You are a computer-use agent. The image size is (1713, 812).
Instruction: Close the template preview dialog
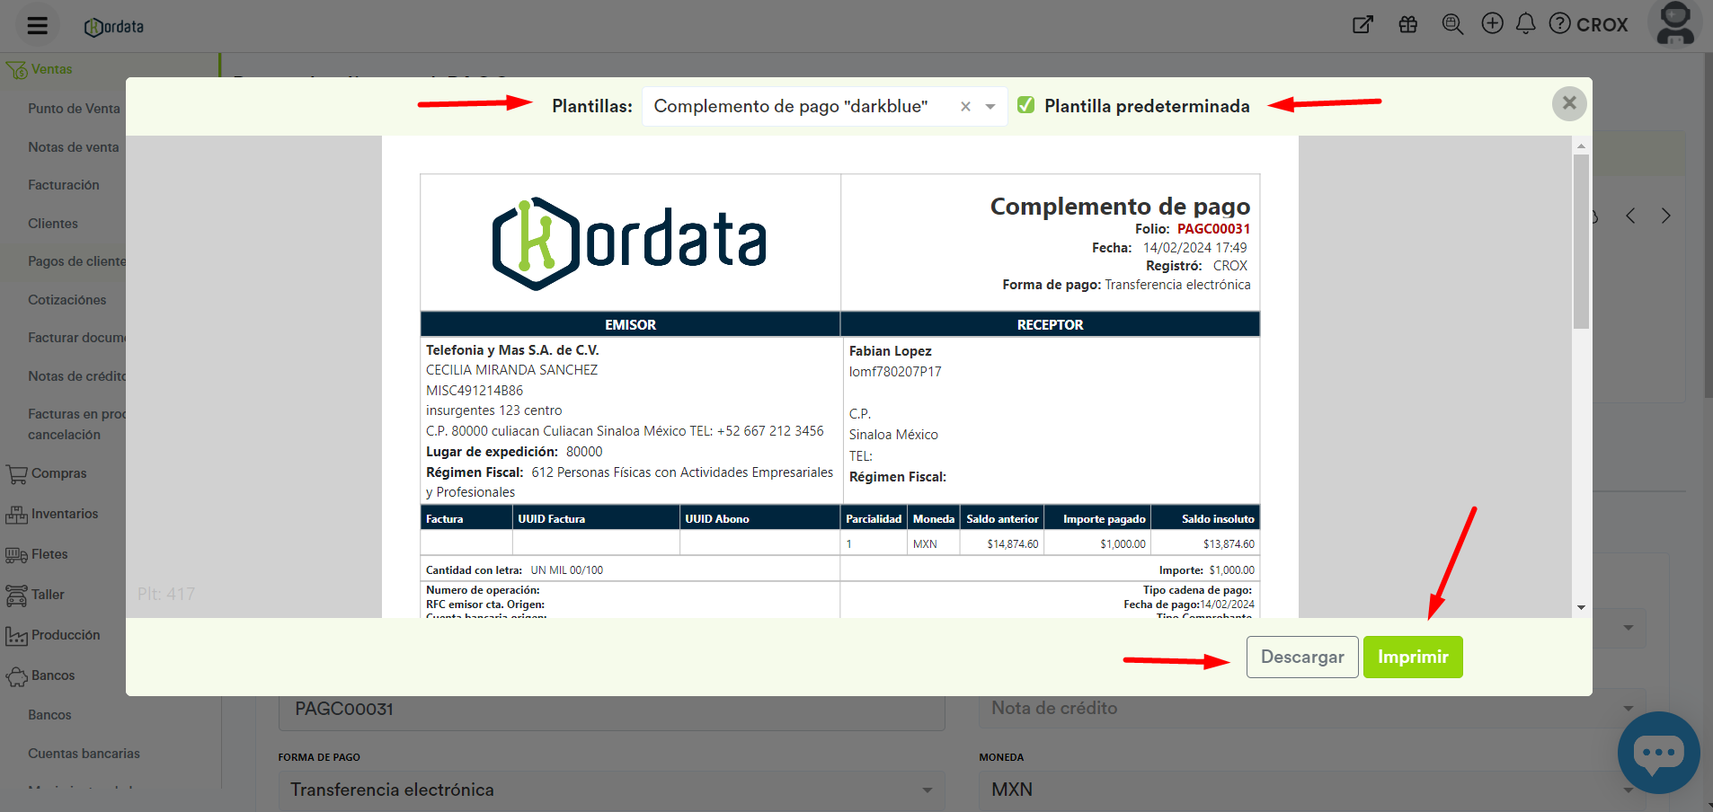coord(1568,103)
